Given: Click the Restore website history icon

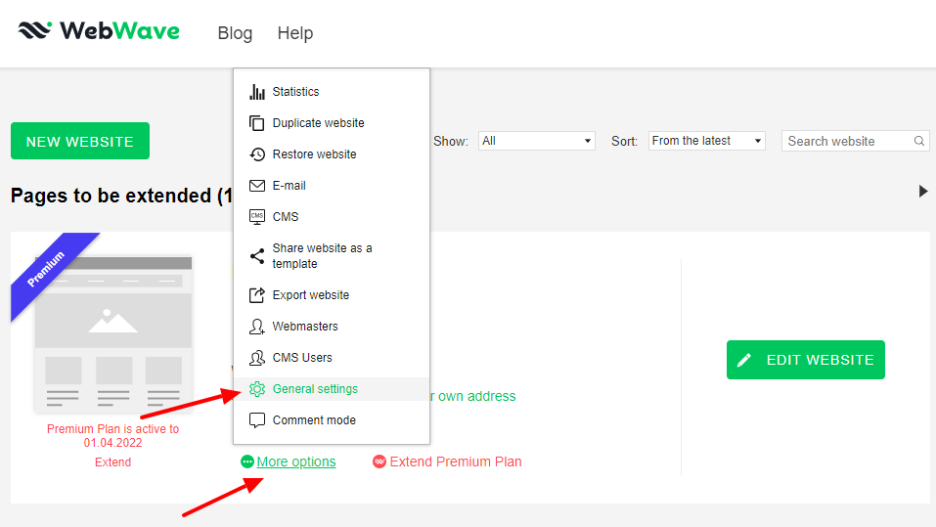Looking at the screenshot, I should (256, 154).
